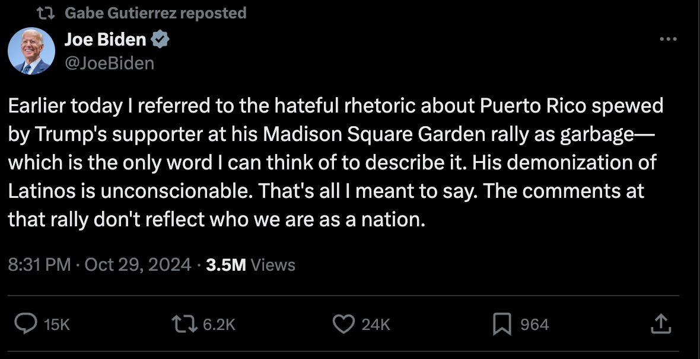Open the 24K likes list

374,324
